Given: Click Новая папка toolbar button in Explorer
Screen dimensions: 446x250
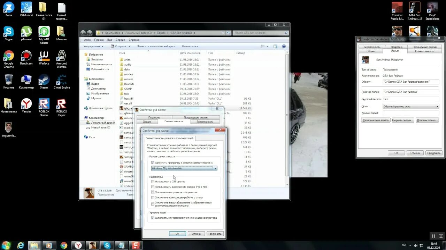Looking at the screenshot, I should 190,46.
